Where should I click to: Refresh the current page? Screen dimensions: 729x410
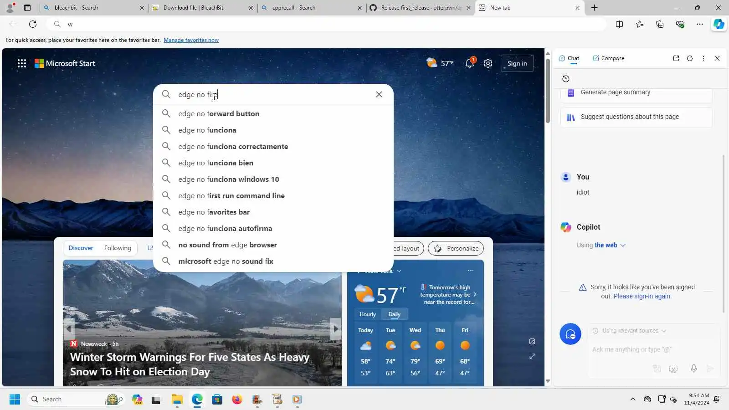33,24
